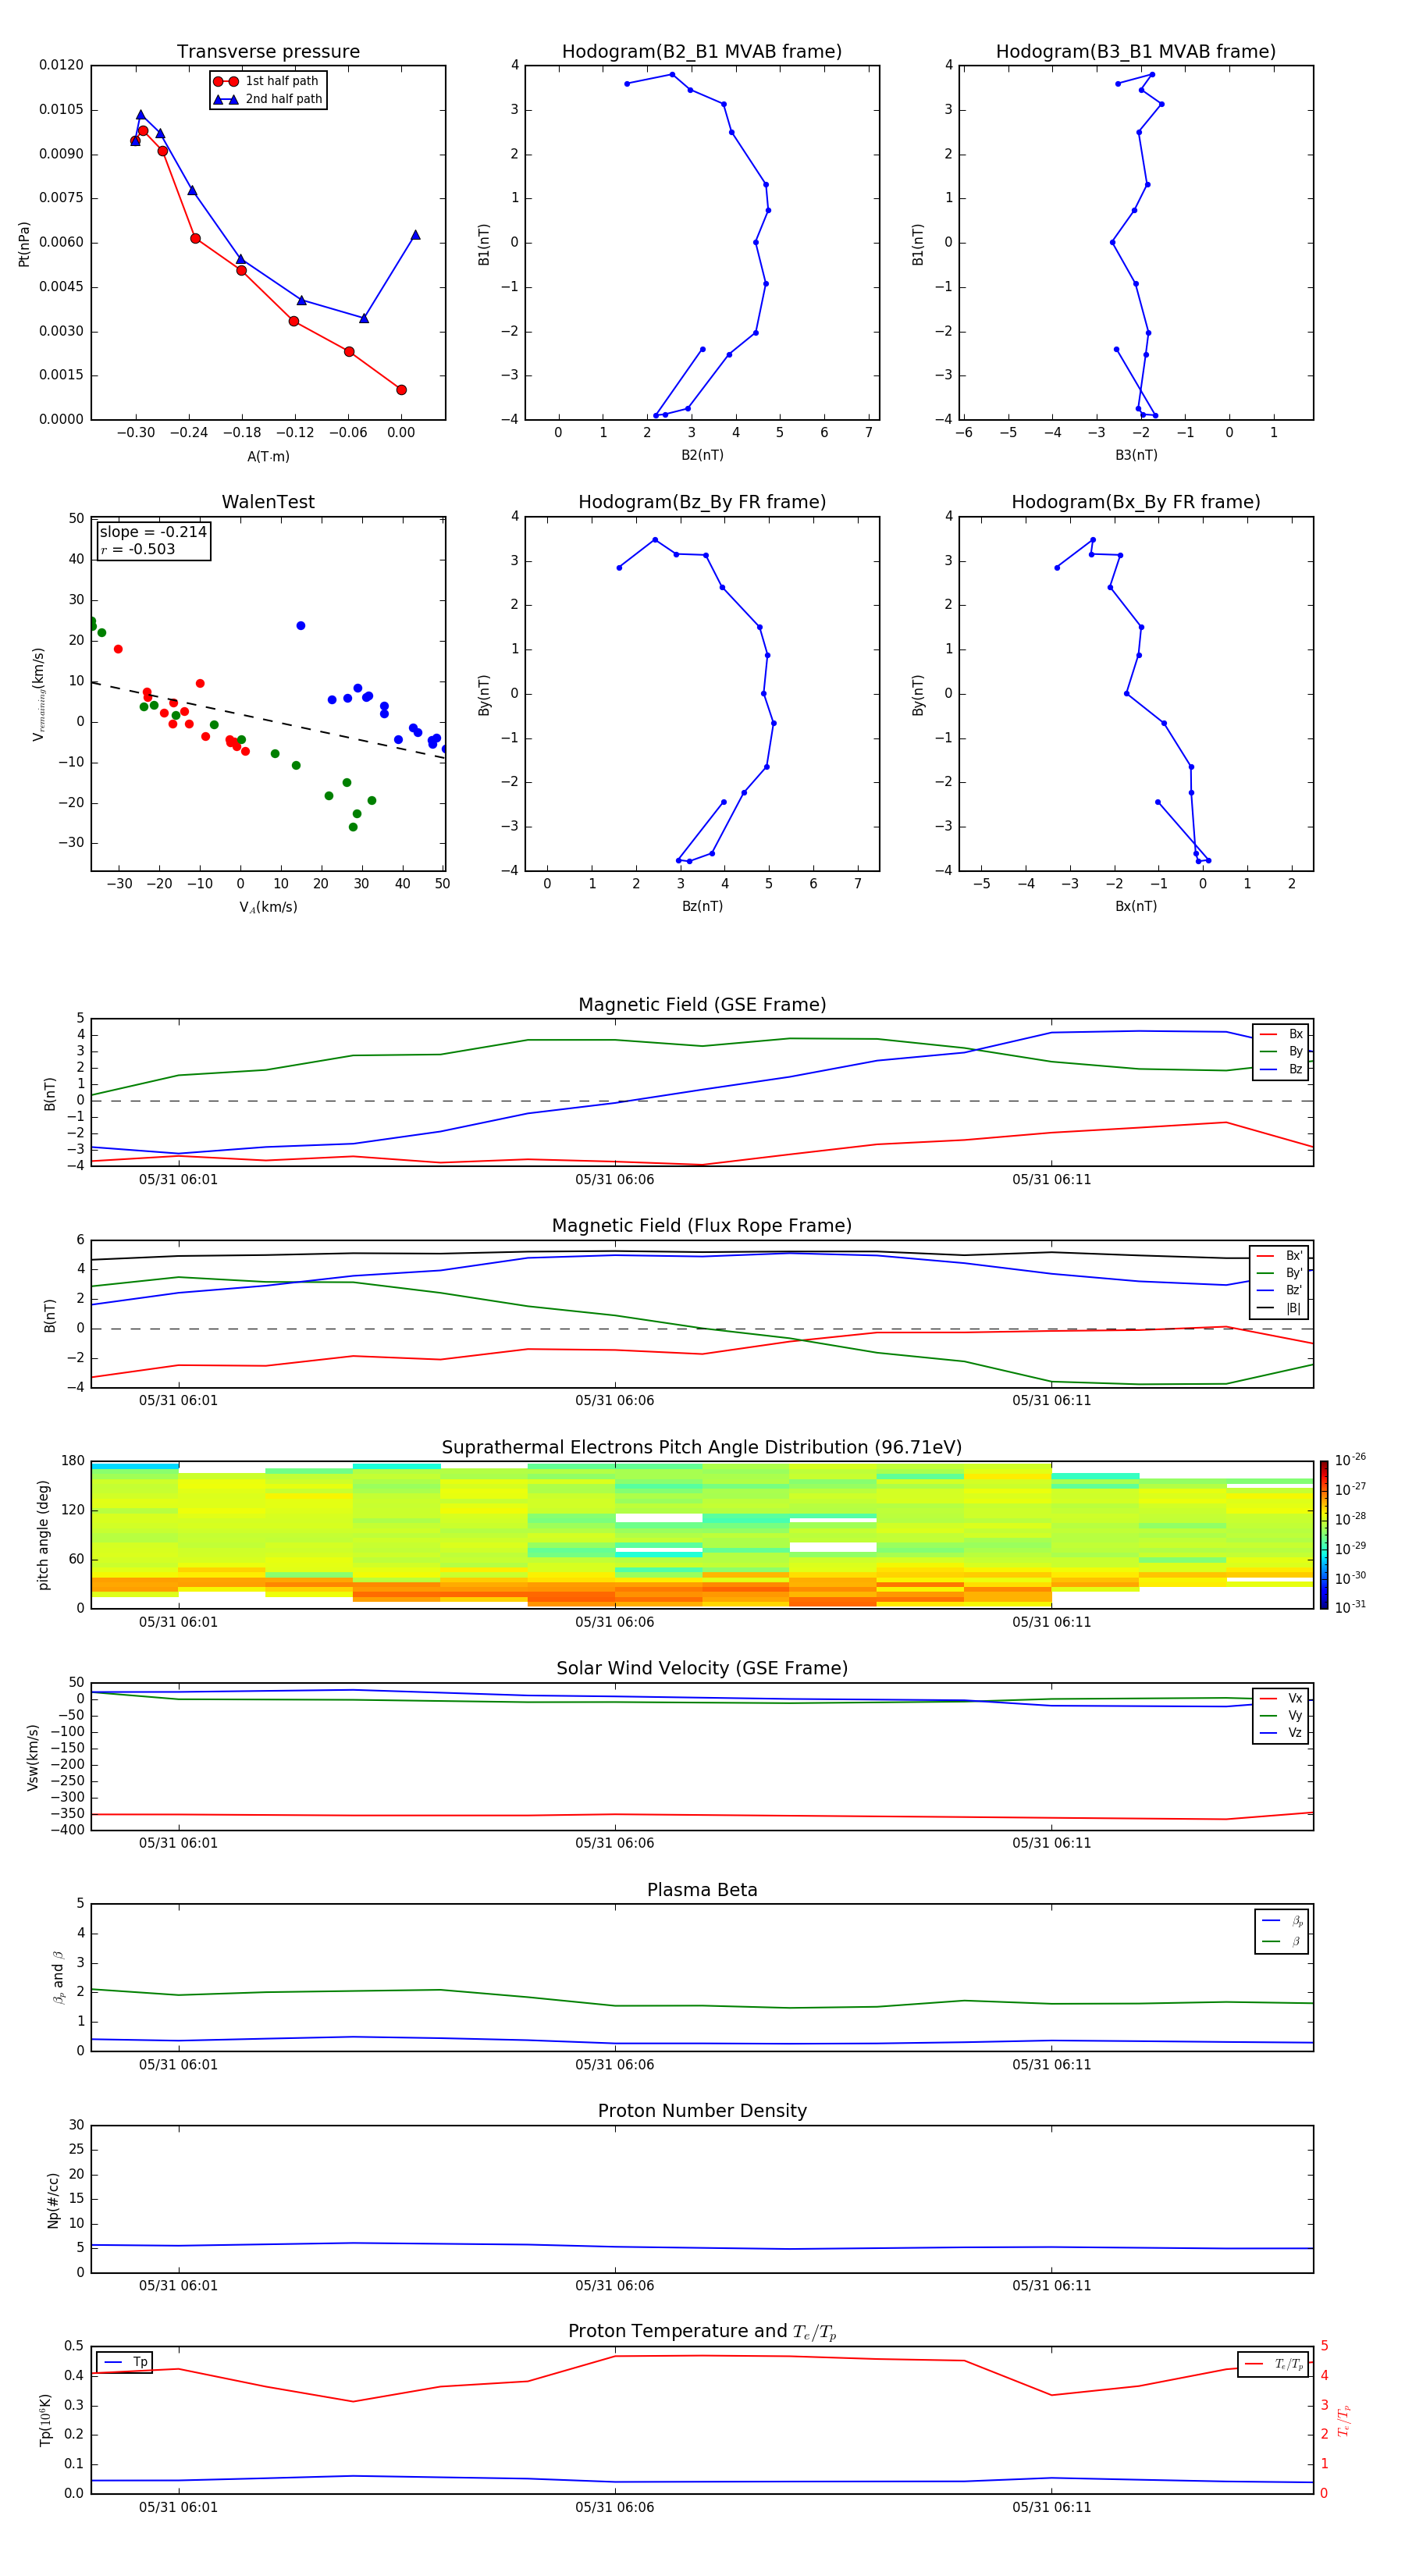Click the pitch angle colorbar strip
Image resolution: width=1405 pixels, height=2576 pixels.
(x=1324, y=1535)
